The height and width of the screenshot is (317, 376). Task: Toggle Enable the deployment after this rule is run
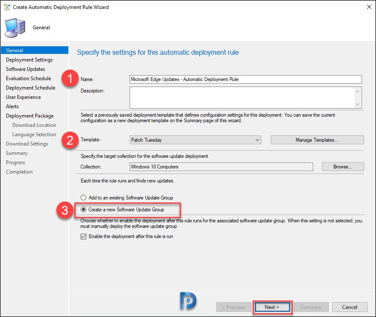[127, 236]
